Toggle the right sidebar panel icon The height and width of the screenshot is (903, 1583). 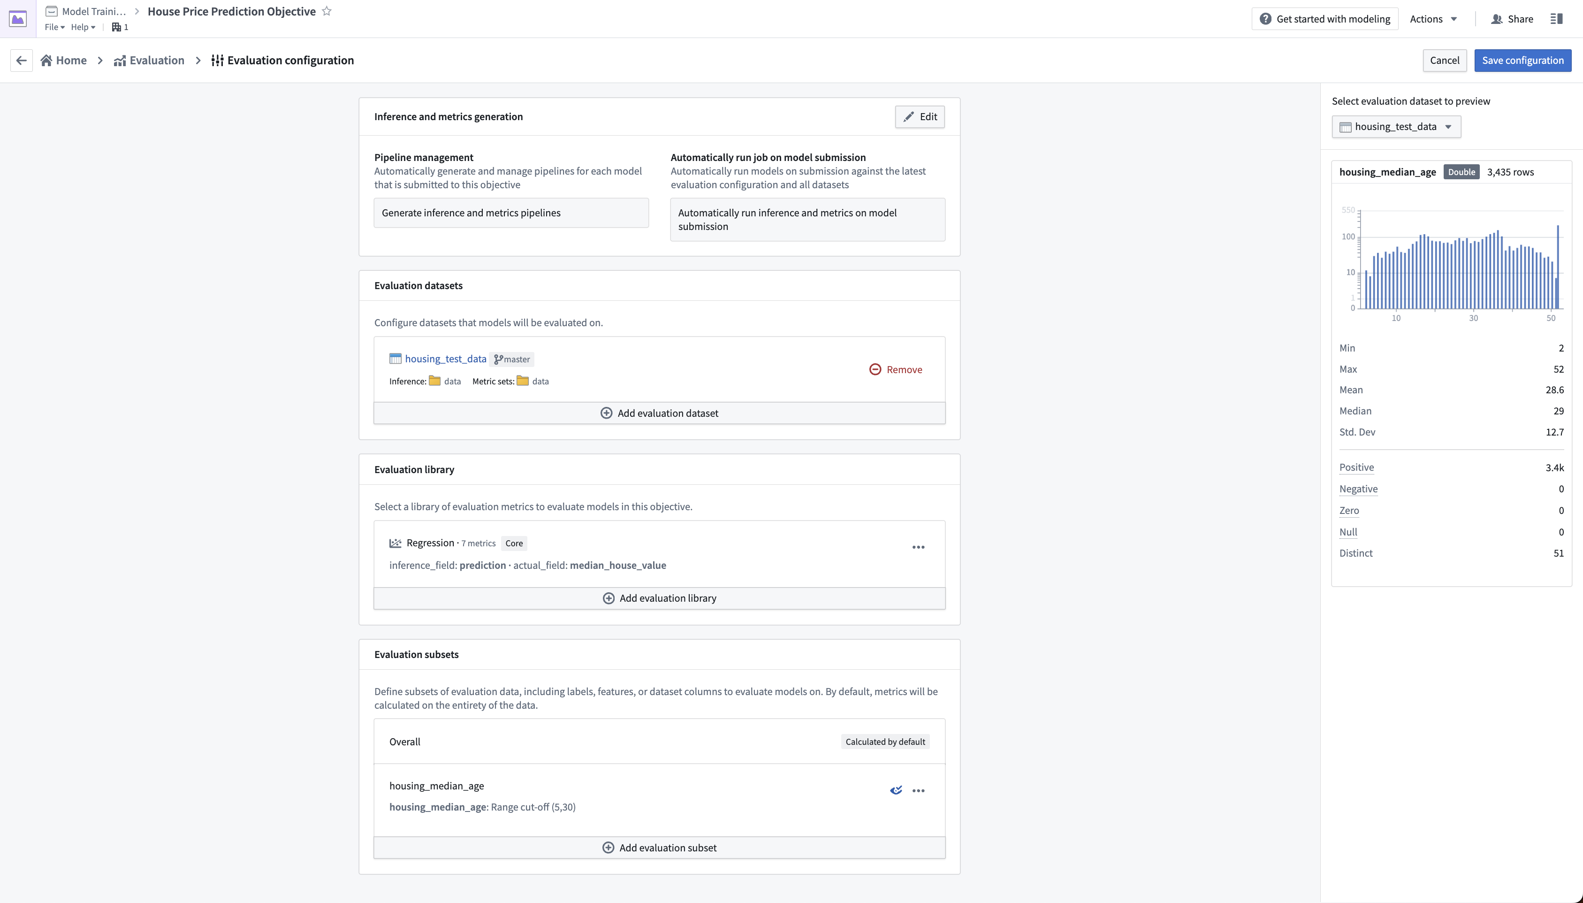pos(1556,19)
